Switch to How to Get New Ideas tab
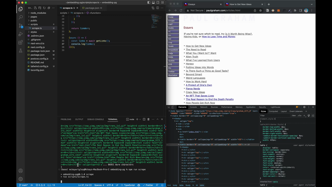Screen dimensions: 332x187 [240, 4]
